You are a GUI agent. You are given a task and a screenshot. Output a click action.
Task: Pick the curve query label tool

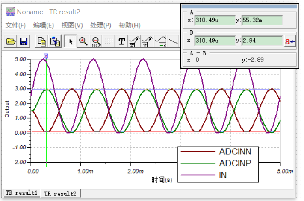pyautogui.click(x=148, y=41)
